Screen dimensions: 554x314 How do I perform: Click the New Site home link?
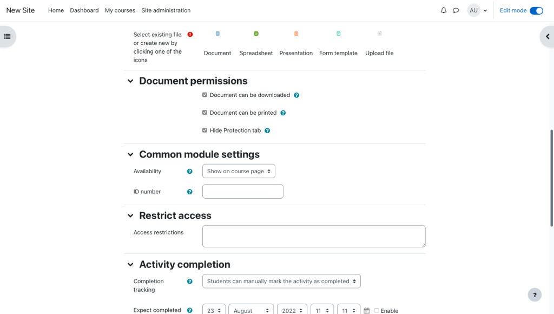tap(20, 10)
